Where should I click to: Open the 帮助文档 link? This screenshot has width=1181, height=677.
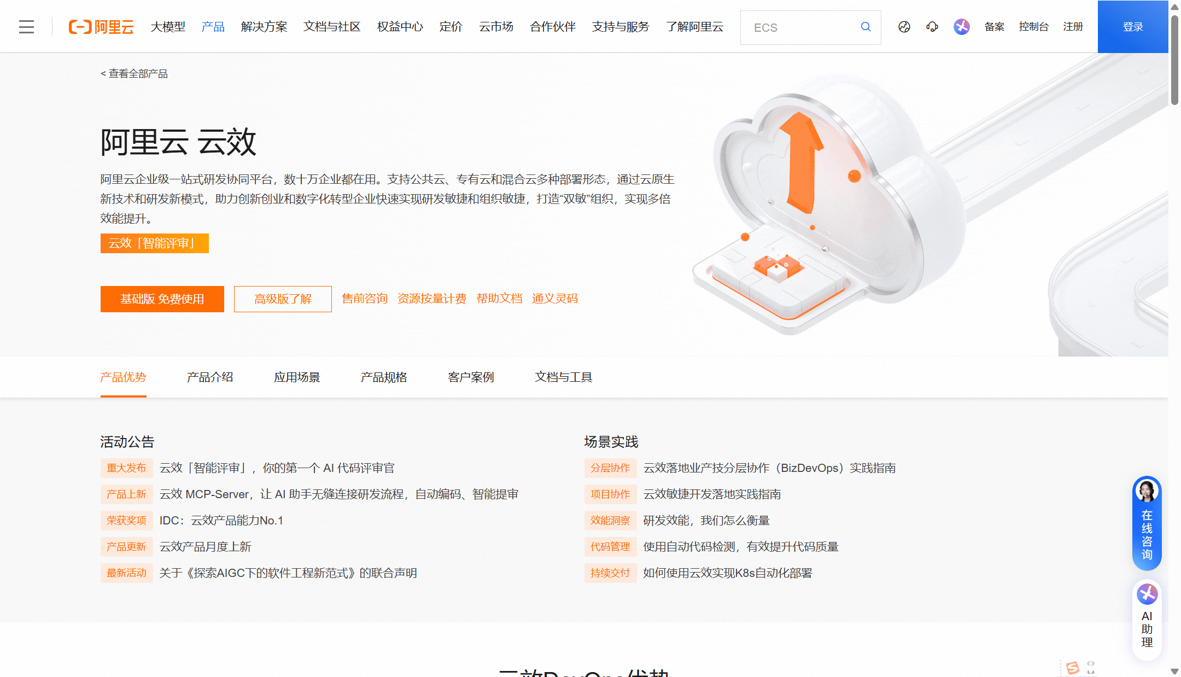pos(499,299)
